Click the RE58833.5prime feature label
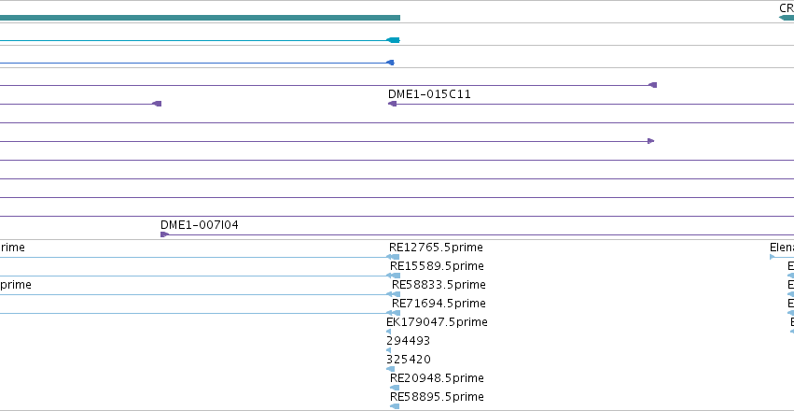 coord(439,285)
